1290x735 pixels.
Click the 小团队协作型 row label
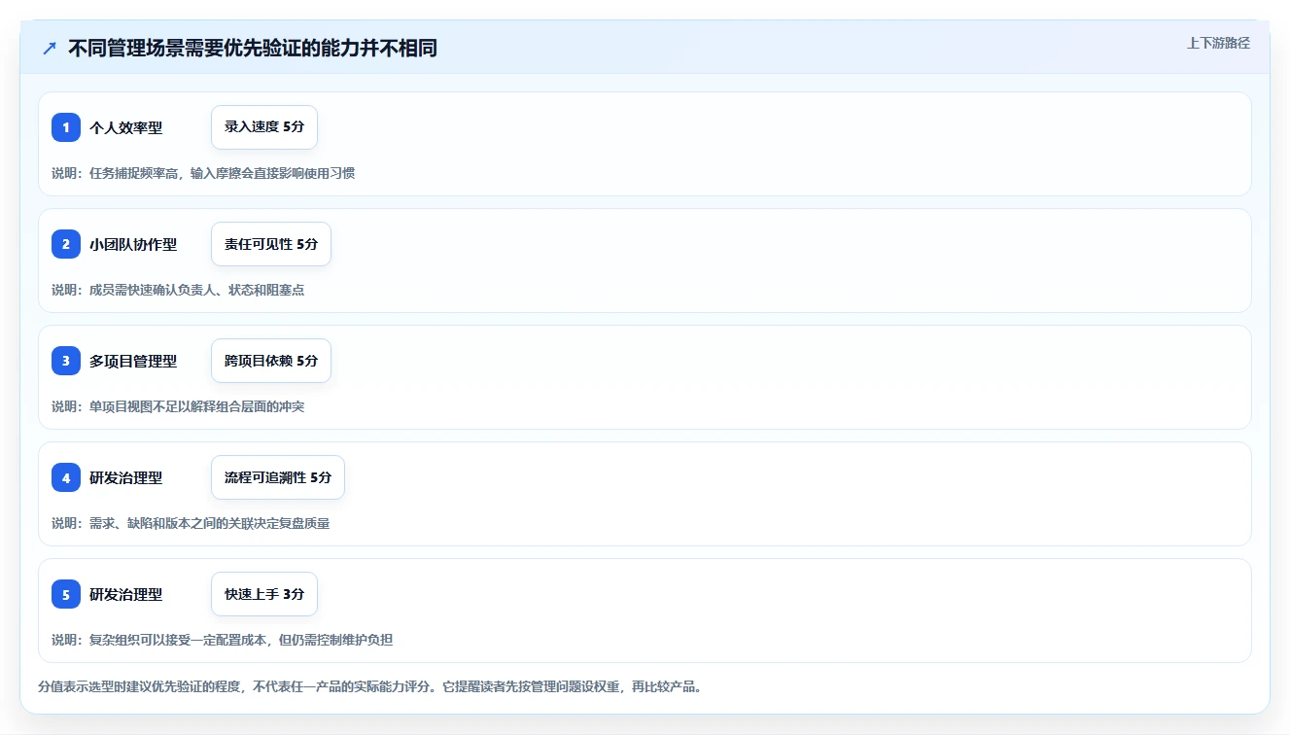133,244
